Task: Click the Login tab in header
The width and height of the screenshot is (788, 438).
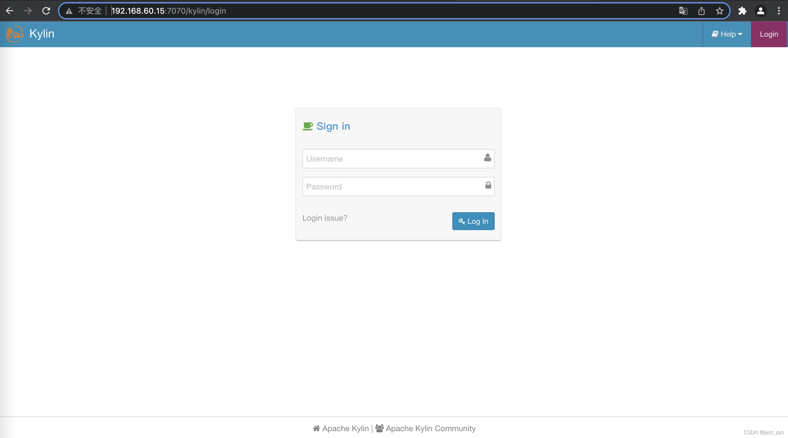Action: 769,34
